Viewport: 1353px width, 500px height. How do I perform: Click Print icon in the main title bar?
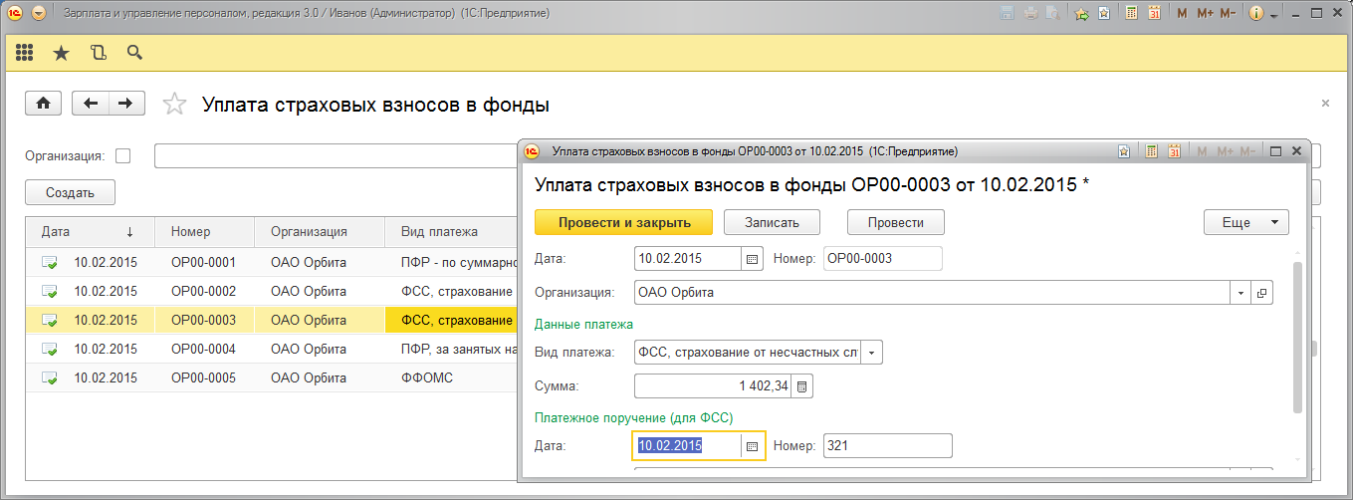pyautogui.click(x=1030, y=14)
